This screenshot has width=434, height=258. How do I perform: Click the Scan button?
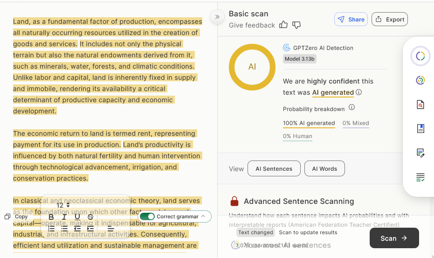(394, 238)
